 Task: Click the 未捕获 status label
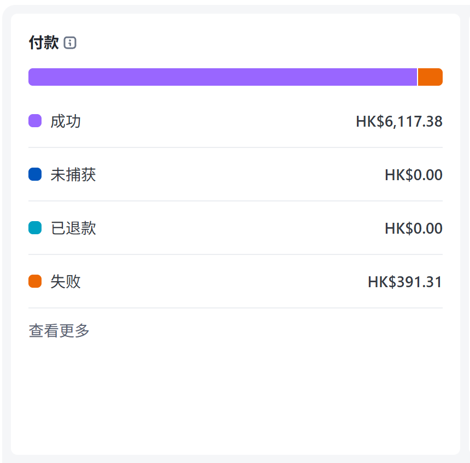(73, 175)
